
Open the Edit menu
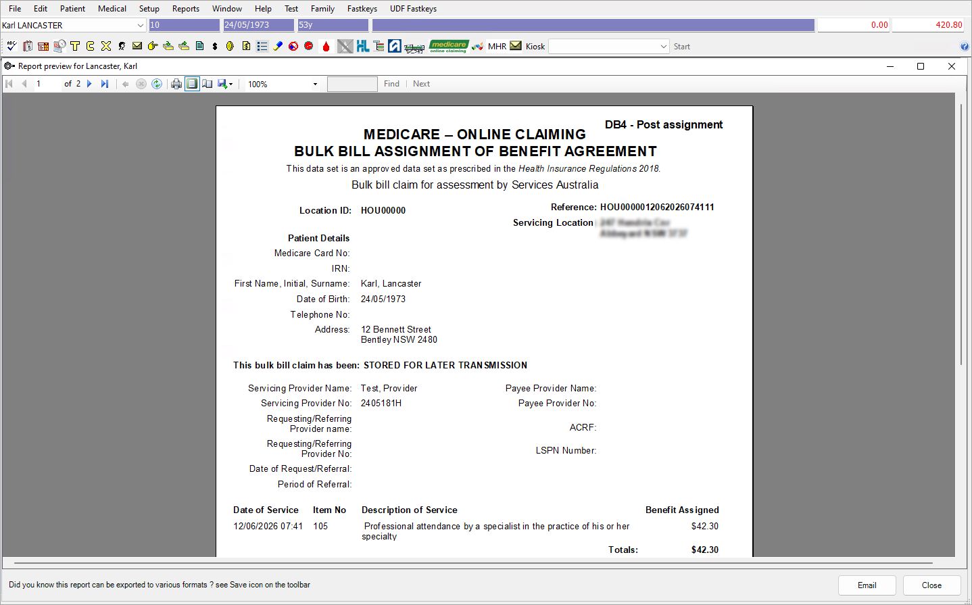pos(41,9)
